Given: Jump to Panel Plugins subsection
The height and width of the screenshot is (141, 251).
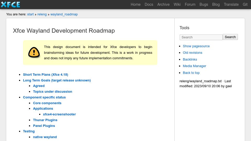Looking at the screenshot, I should (44, 126).
